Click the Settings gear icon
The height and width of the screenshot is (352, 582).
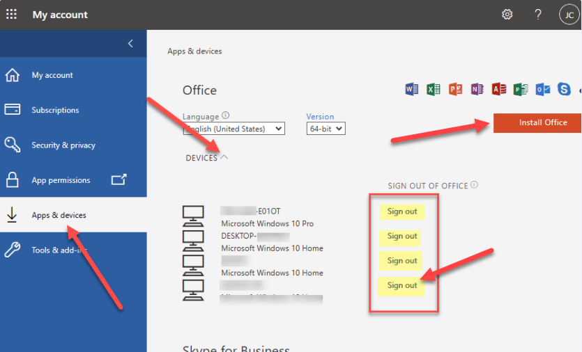pyautogui.click(x=507, y=15)
